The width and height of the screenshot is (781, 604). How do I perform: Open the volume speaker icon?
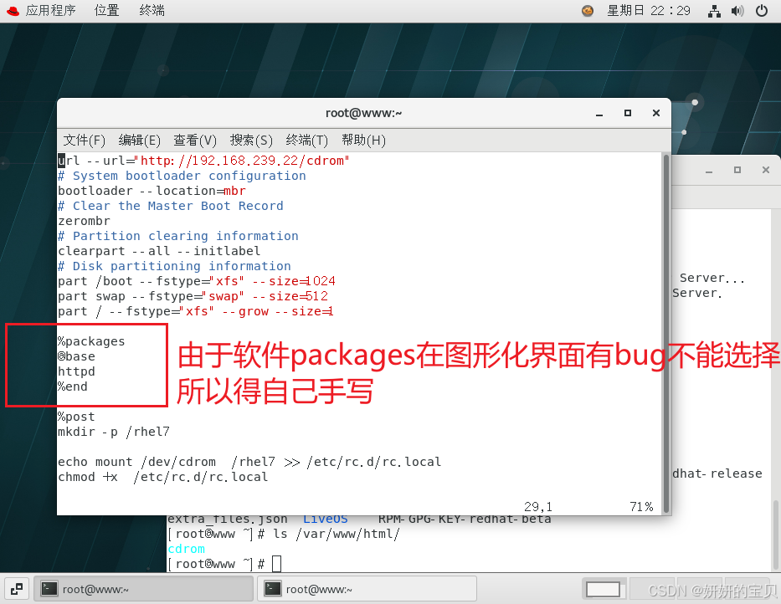[737, 11]
